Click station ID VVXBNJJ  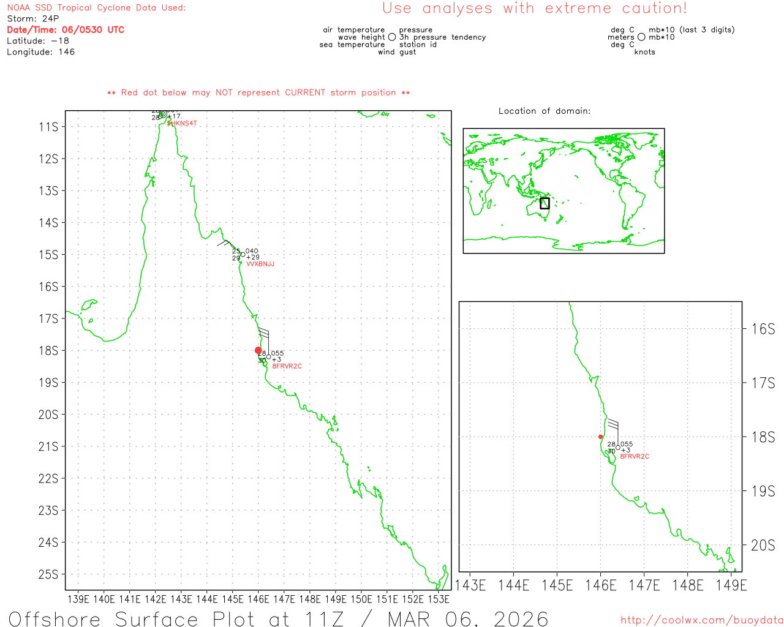coord(260,265)
